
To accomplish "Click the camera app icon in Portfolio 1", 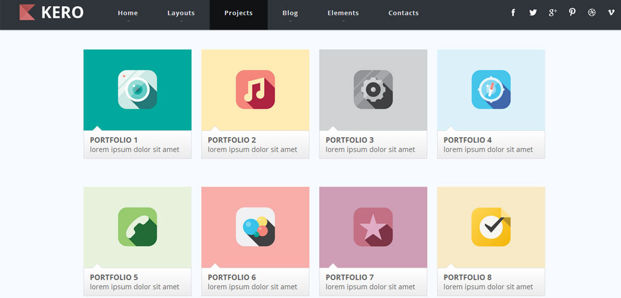I will point(138,89).
